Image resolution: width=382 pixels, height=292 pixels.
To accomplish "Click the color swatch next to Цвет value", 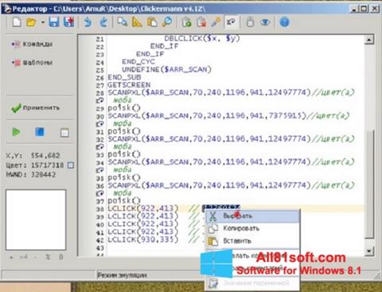I will 71,165.
